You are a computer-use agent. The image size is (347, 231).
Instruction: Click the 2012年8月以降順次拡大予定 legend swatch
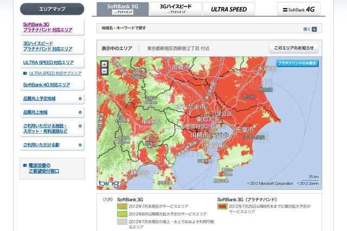[122, 214]
